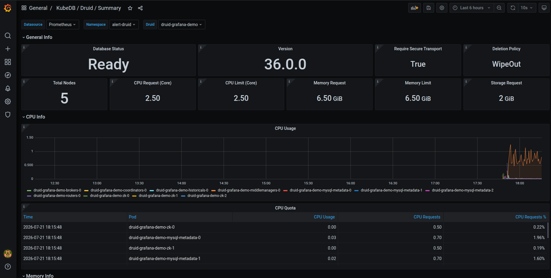Open the Database Status panel title
The height and width of the screenshot is (278, 551).
tap(109, 49)
